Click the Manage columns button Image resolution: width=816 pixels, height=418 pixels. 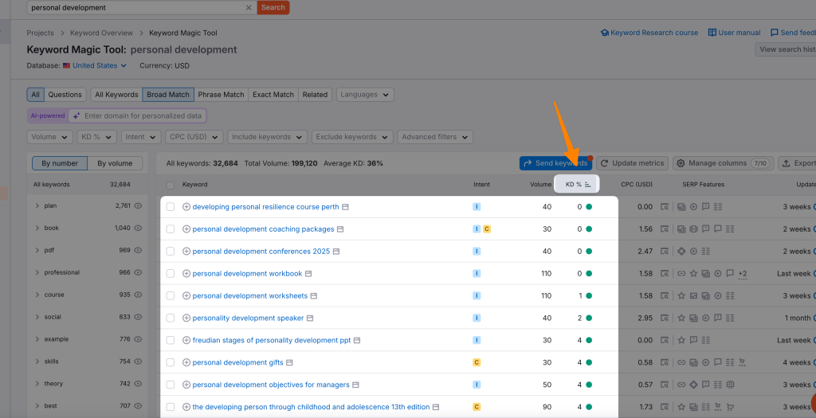coord(724,163)
